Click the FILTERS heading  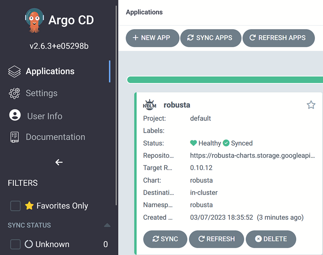pos(23,183)
